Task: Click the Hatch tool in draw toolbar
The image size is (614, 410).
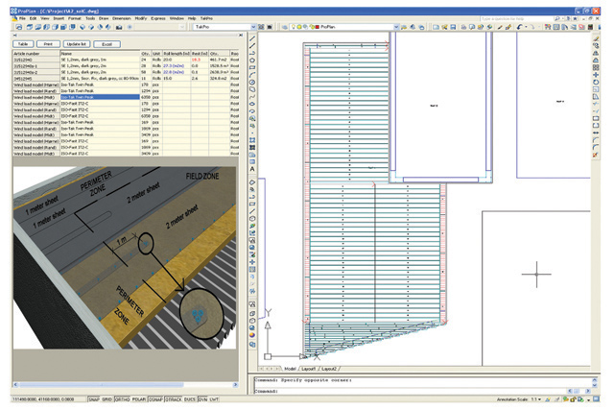Action: click(x=252, y=140)
